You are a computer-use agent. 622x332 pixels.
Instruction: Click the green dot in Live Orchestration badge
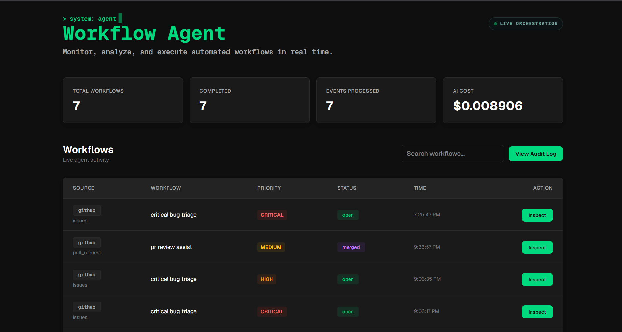pyautogui.click(x=495, y=24)
